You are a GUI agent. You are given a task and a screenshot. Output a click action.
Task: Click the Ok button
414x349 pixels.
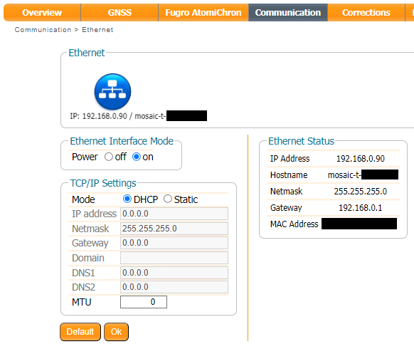click(116, 332)
